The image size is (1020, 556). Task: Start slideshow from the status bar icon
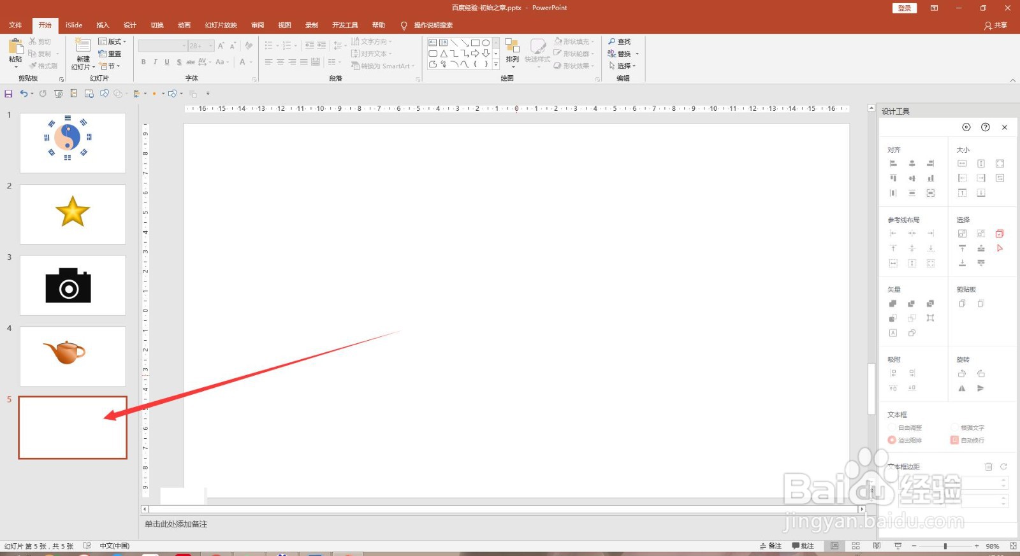coord(898,546)
